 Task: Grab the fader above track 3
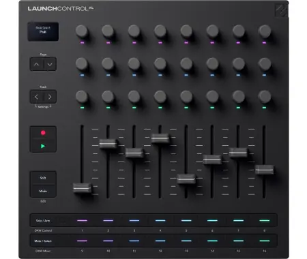[x=134, y=153]
